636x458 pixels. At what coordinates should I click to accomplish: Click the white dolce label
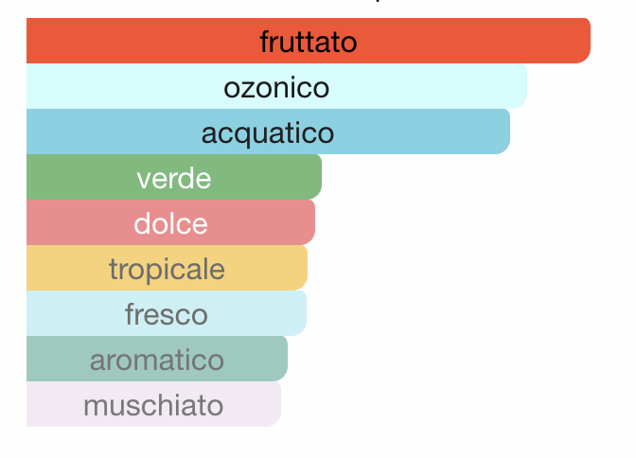pyautogui.click(x=170, y=222)
